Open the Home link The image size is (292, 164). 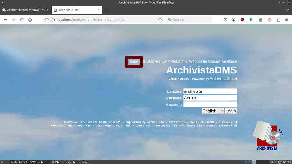pyautogui.click(x=133, y=61)
